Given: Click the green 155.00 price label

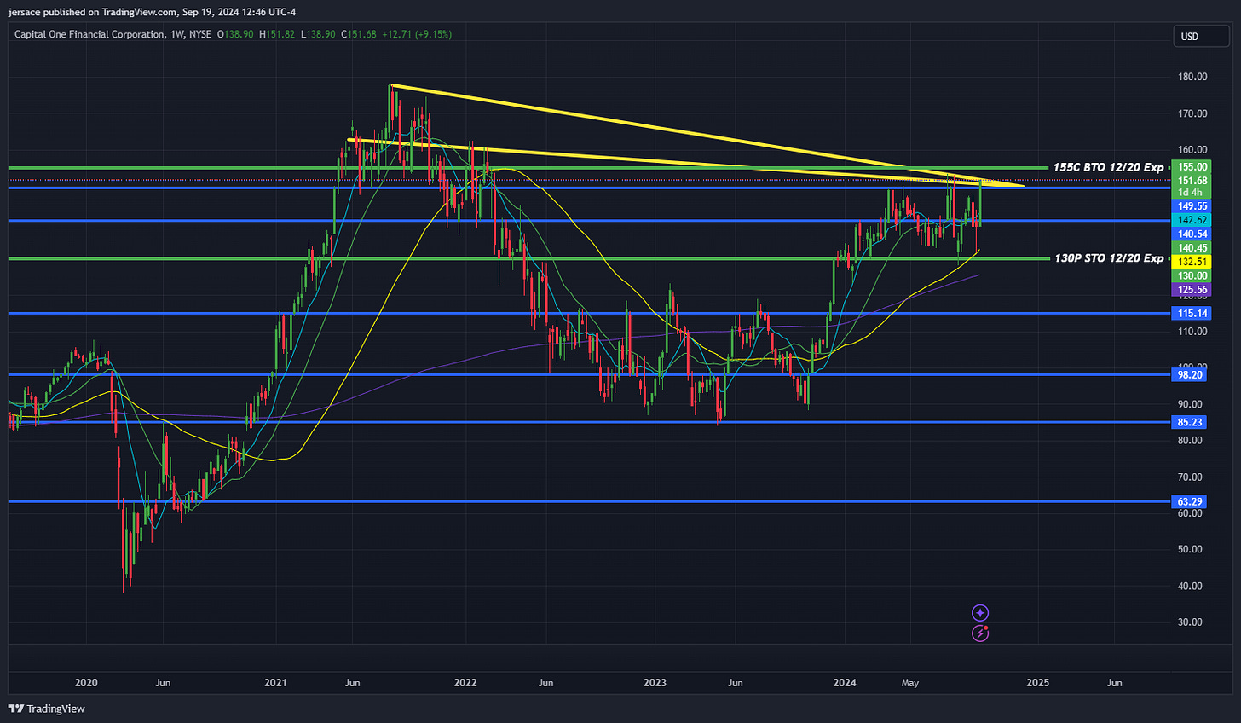Looking at the screenshot, I should coord(1192,167).
